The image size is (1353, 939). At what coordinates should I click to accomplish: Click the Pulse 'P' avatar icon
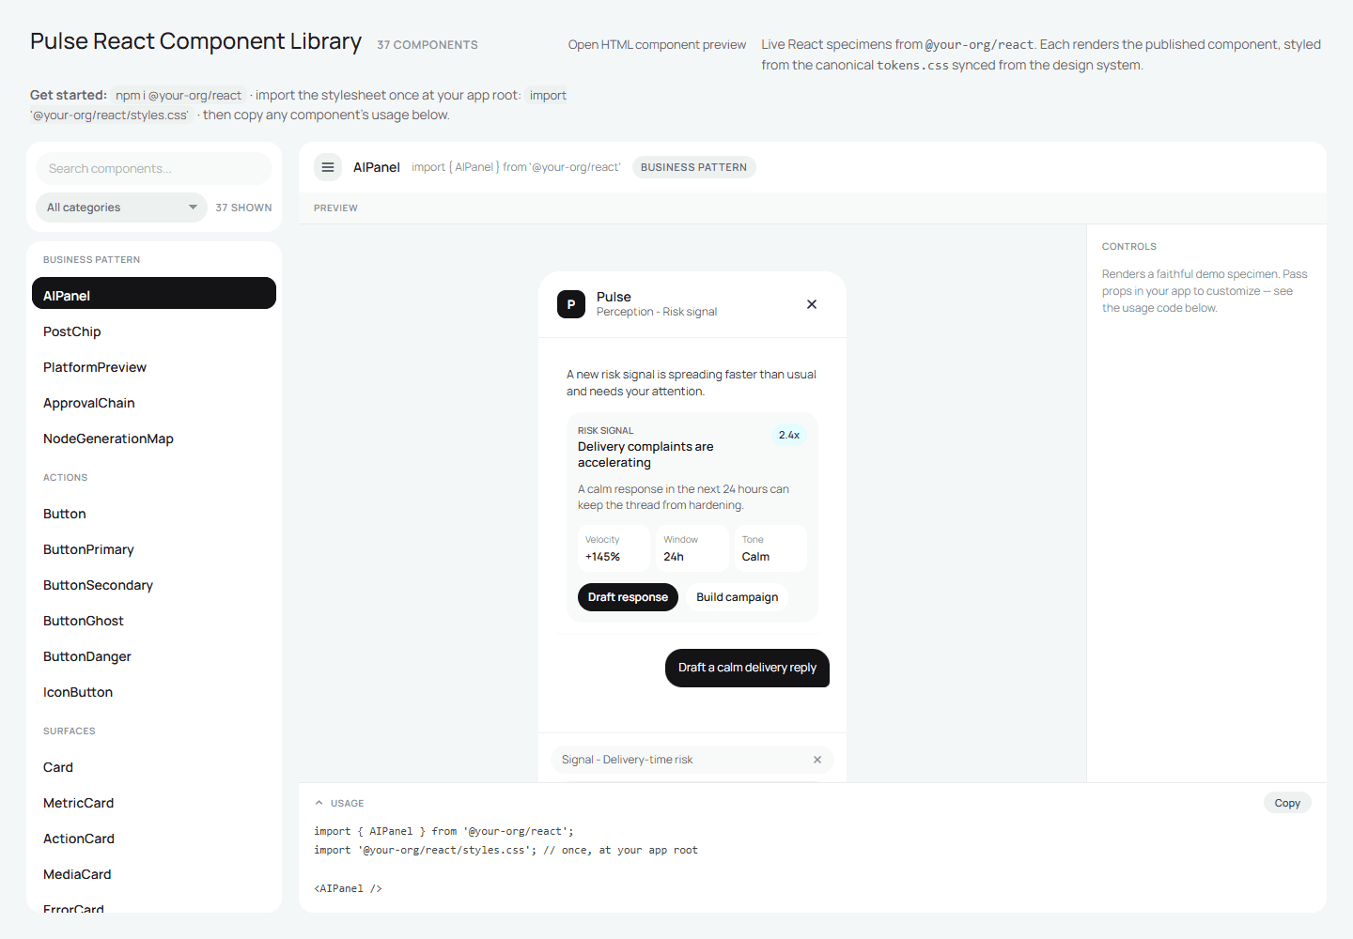571,304
